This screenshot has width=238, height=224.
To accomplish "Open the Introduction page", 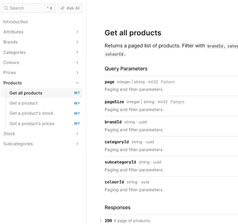I will click(x=16, y=22).
